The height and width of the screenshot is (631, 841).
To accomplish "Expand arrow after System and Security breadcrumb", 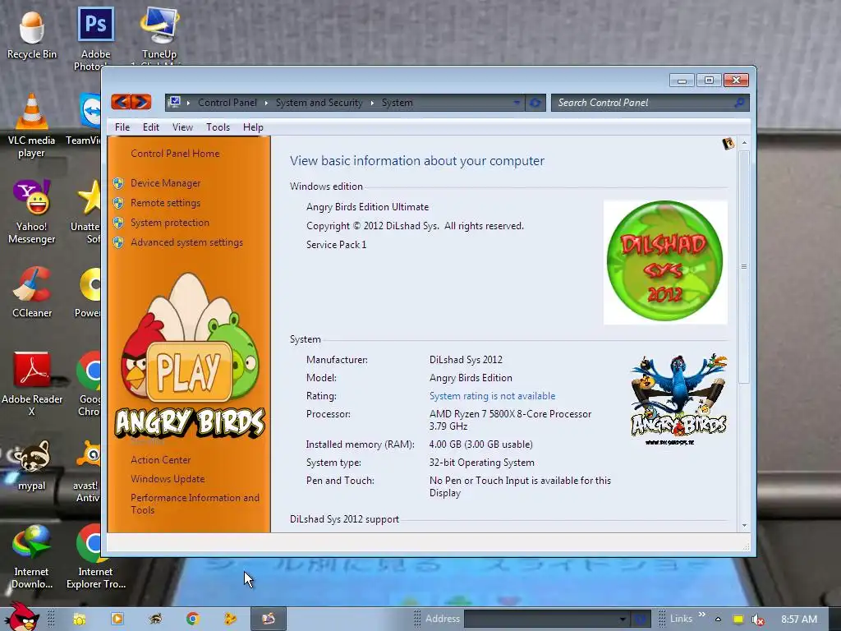I will coord(372,103).
